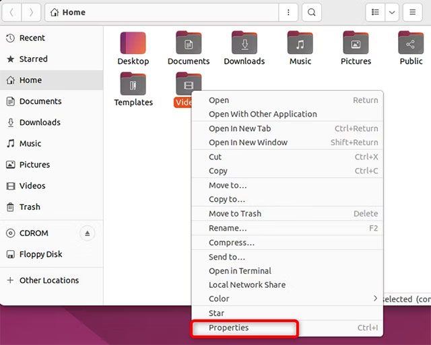The image size is (431, 345).
Task: Select the Desktop folder icon
Action: click(133, 48)
